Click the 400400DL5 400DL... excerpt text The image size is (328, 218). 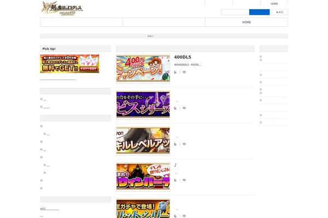pyautogui.click(x=188, y=65)
